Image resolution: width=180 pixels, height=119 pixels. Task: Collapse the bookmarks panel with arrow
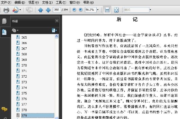tap(57, 21)
